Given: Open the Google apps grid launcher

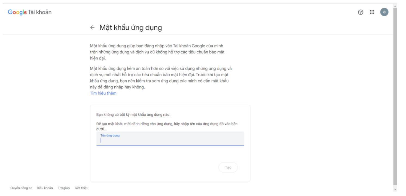Looking at the screenshot, I should (x=372, y=12).
